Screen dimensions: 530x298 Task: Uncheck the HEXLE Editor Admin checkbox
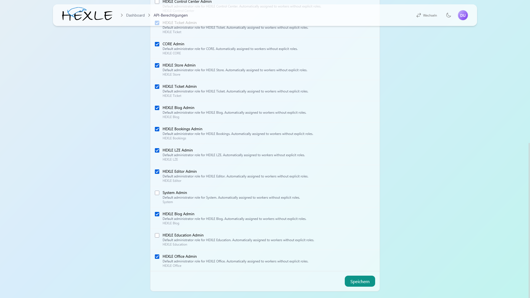pyautogui.click(x=157, y=172)
